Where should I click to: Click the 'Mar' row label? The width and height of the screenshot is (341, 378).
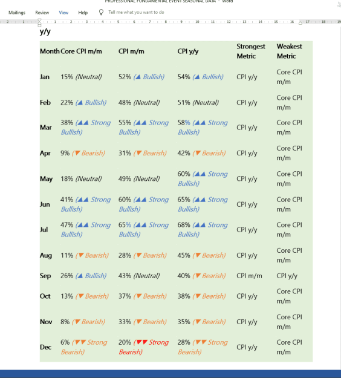[x=46, y=127]
